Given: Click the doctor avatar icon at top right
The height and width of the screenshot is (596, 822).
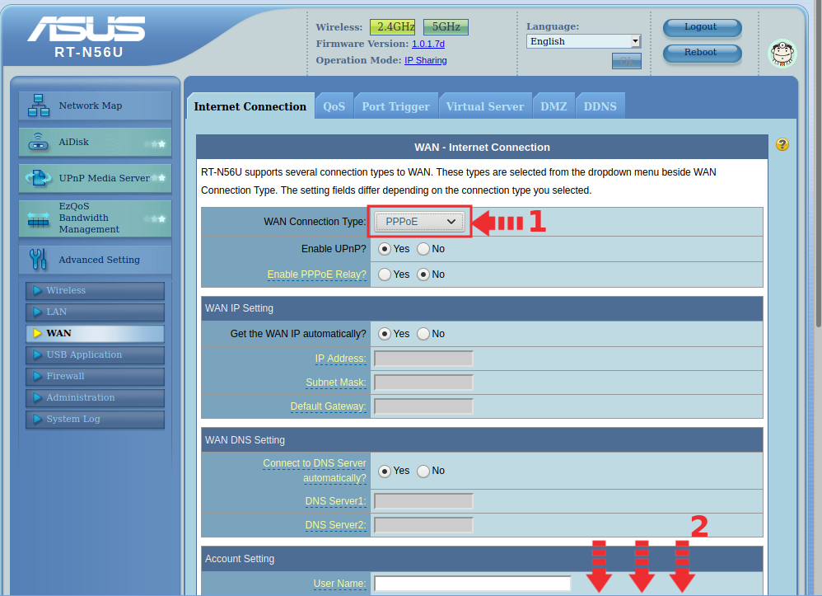Looking at the screenshot, I should (x=782, y=54).
